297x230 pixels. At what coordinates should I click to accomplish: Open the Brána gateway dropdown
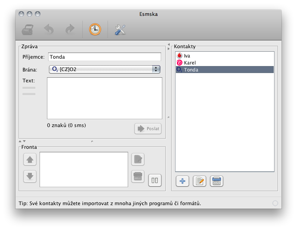[x=104, y=70]
